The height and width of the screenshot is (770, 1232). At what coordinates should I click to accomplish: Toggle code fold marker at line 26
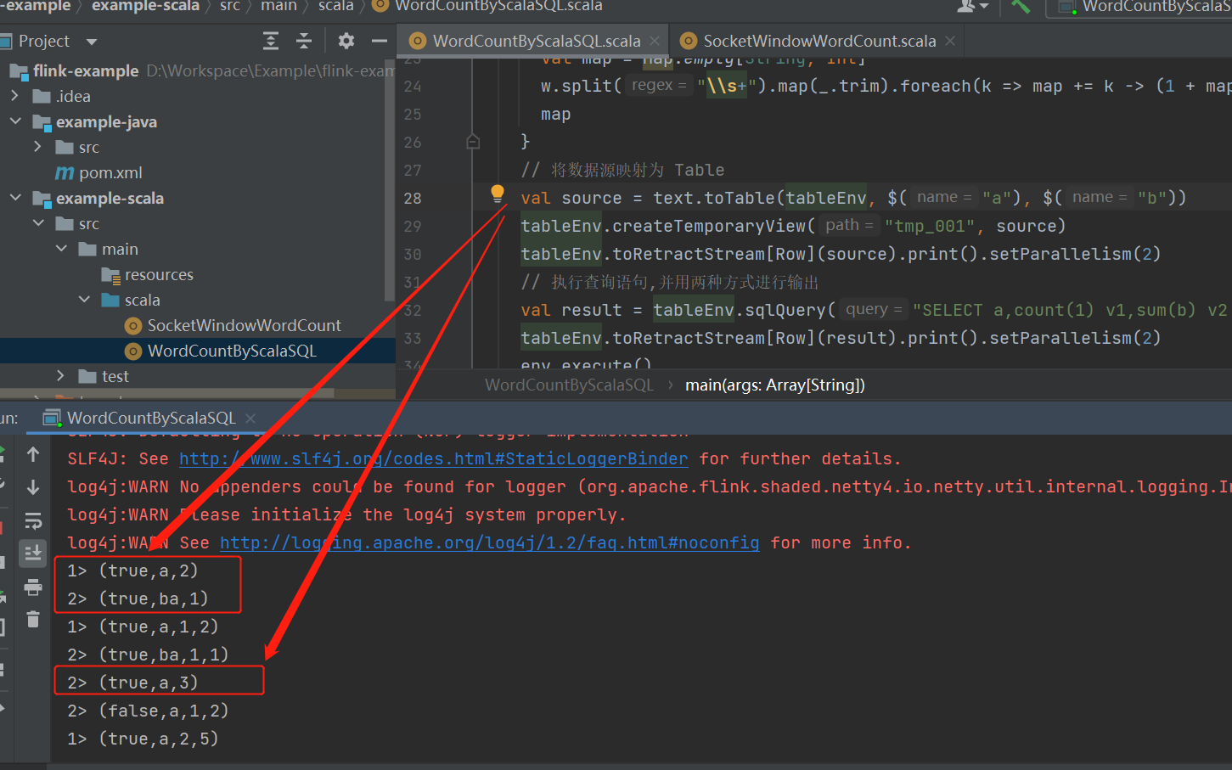[x=473, y=142]
